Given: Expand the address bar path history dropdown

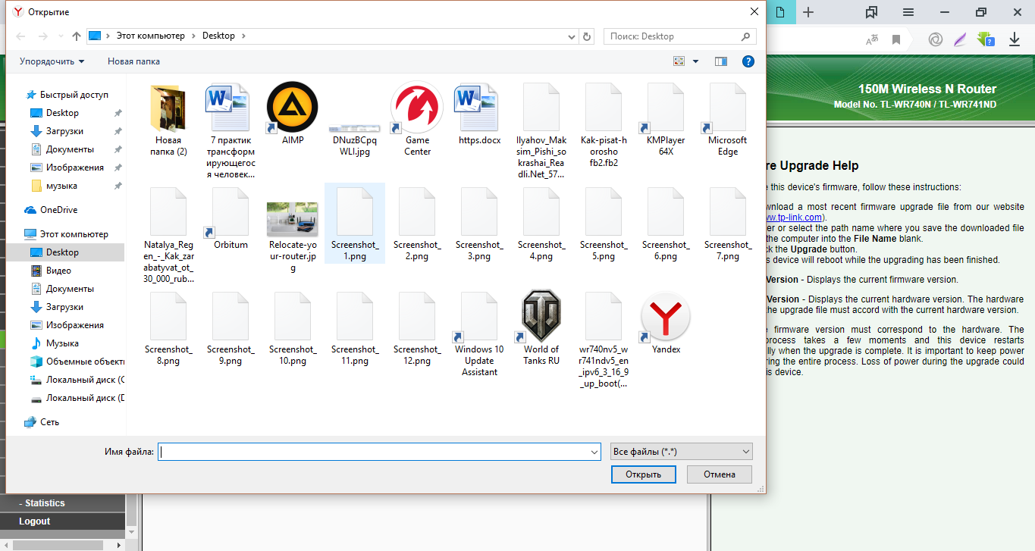Looking at the screenshot, I should click(x=572, y=36).
